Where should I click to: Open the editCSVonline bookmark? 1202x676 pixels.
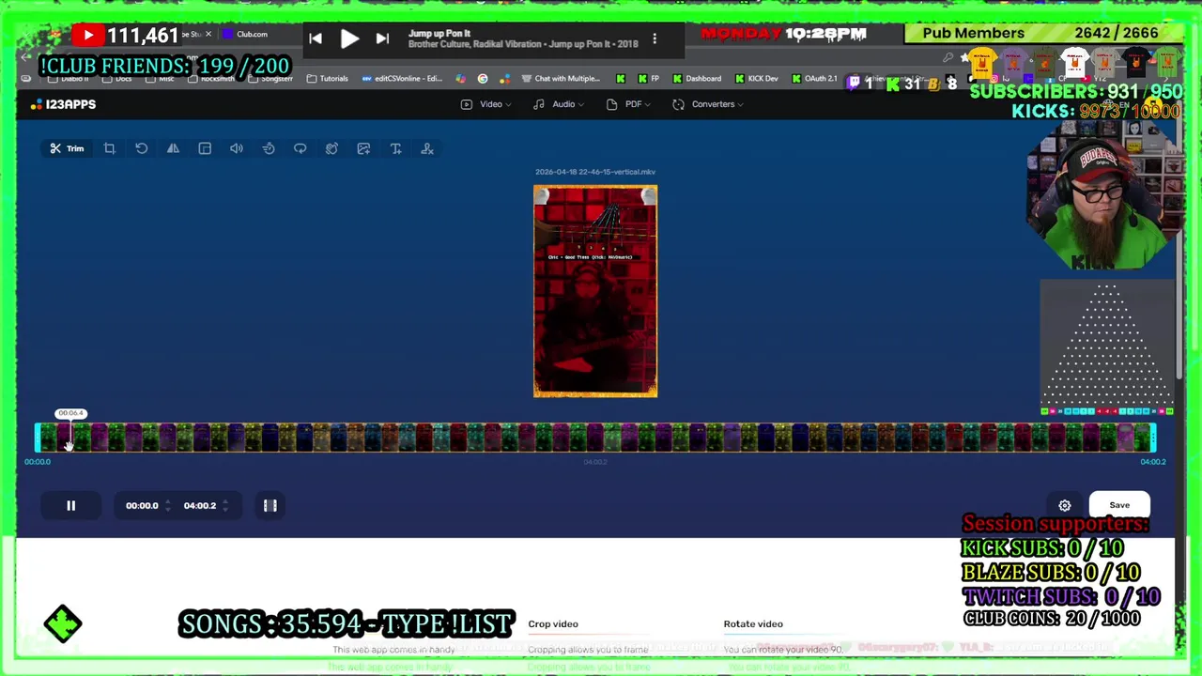[402, 79]
